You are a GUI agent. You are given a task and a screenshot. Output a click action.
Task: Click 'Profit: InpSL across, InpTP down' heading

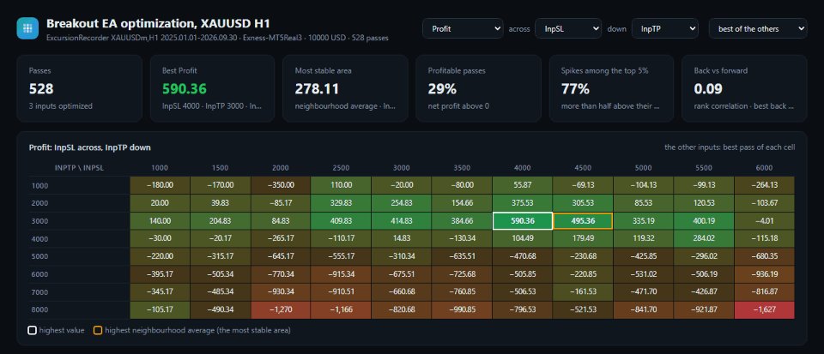point(90,147)
